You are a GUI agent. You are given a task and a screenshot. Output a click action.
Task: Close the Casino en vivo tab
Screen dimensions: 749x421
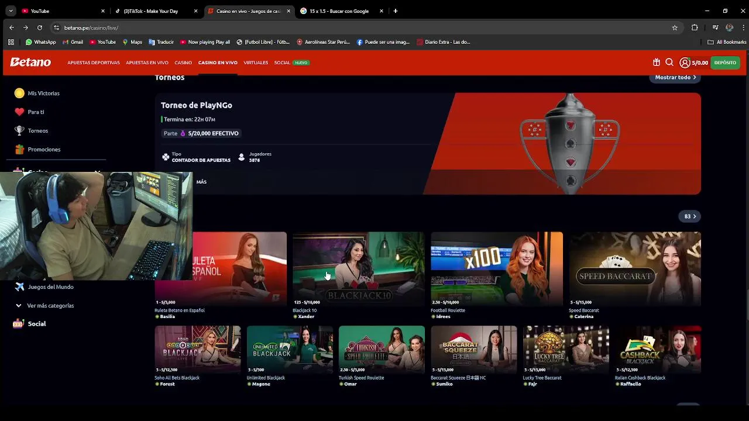coord(288,11)
